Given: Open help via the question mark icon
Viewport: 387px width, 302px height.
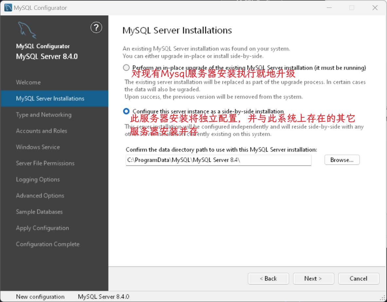Looking at the screenshot, I should pyautogui.click(x=96, y=27).
